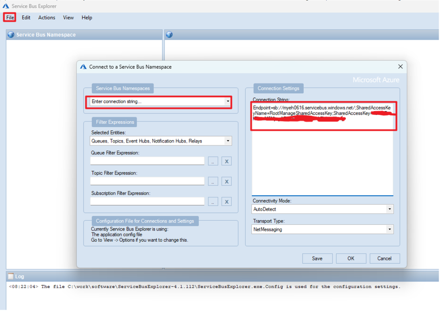Expand the Transport Type NetMessaging dropdown
Image resolution: width=440 pixels, height=311 pixels.
click(389, 229)
